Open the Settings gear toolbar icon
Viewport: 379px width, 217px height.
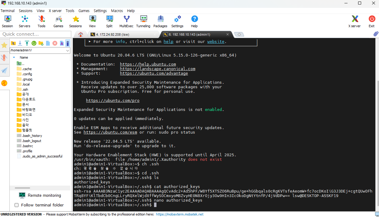177,21
